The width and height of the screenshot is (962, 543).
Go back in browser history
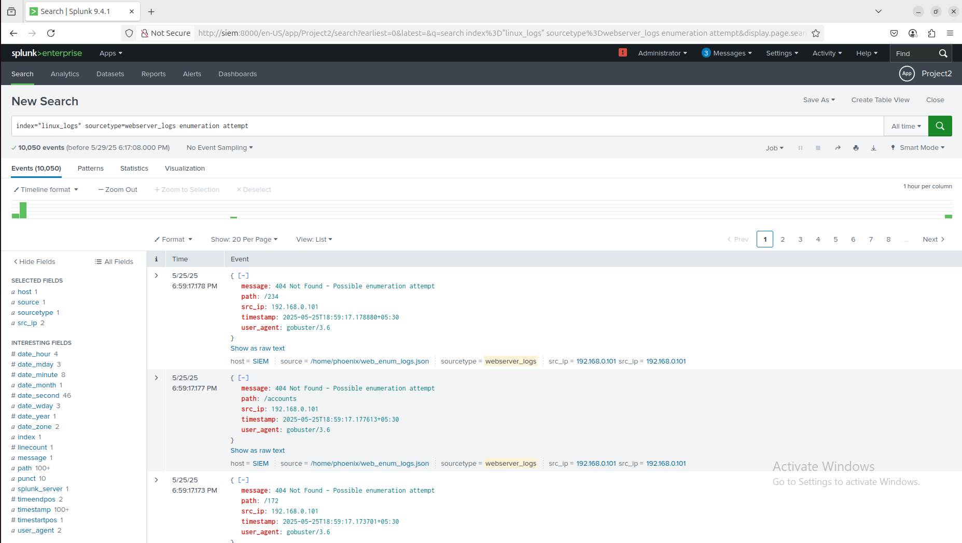coord(13,33)
